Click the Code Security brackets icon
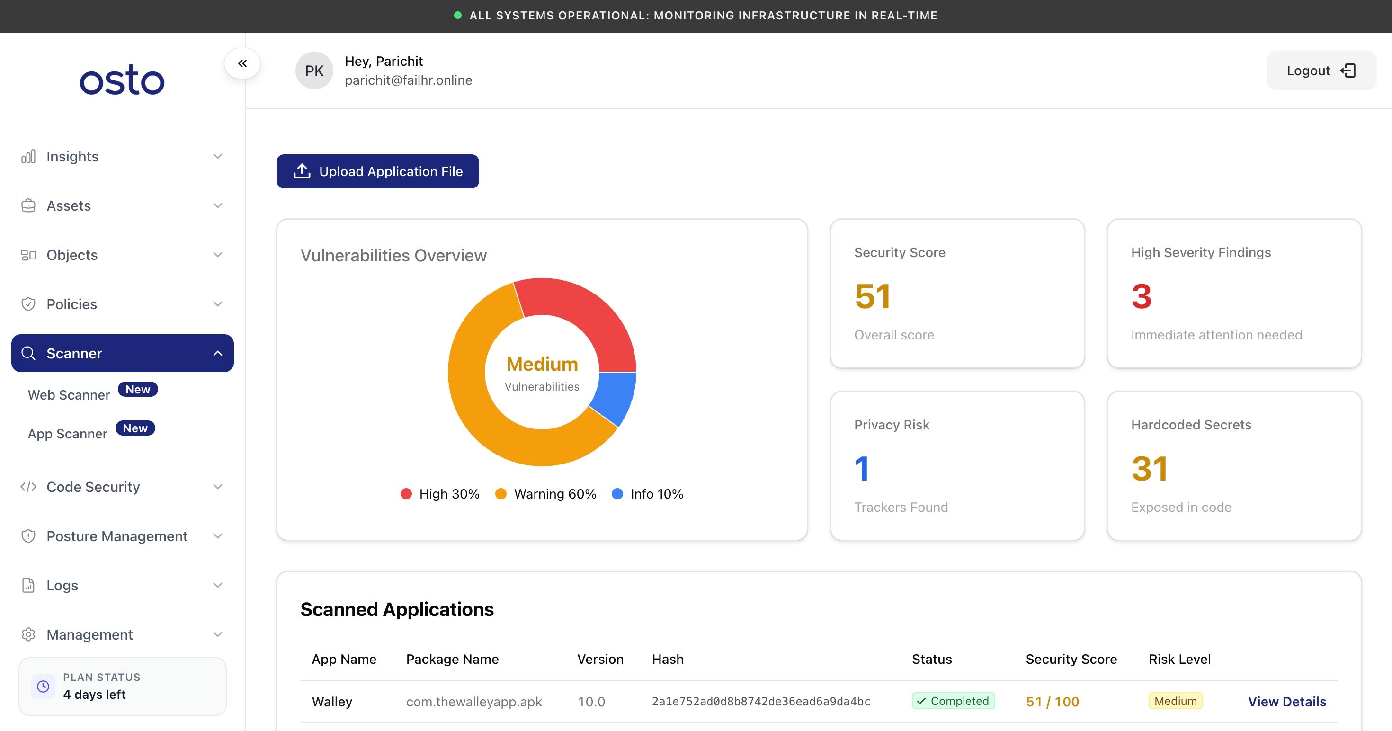 28,486
